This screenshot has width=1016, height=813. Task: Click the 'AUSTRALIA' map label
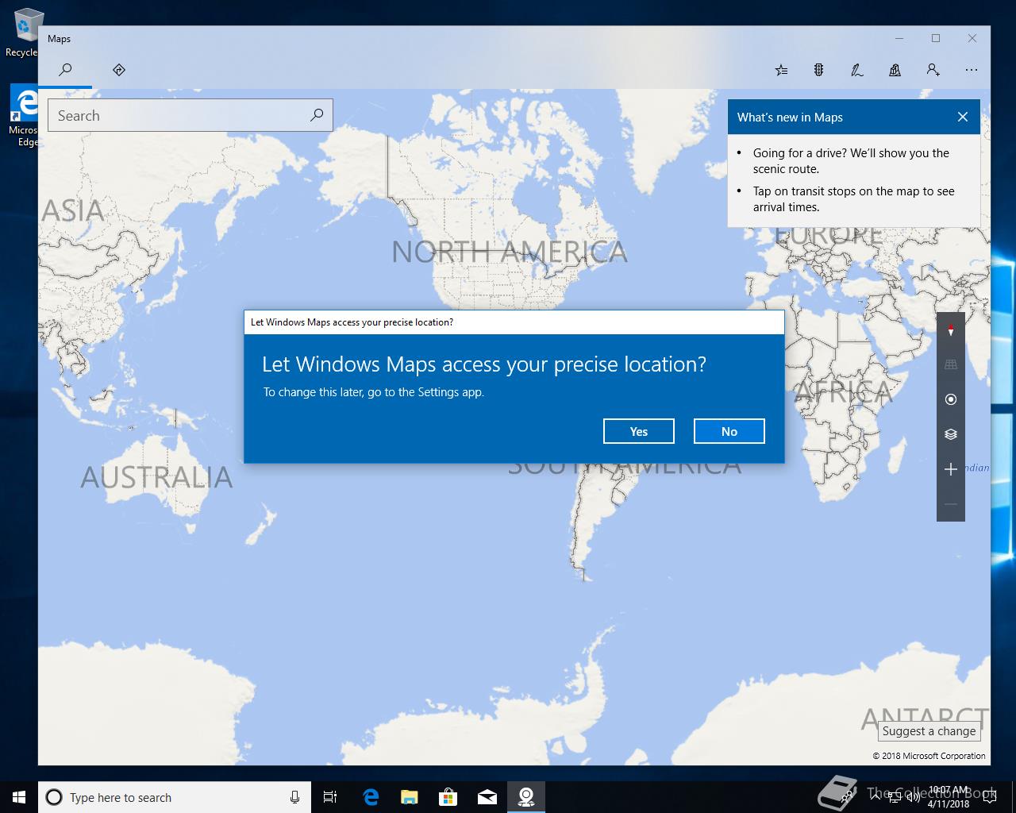(156, 477)
